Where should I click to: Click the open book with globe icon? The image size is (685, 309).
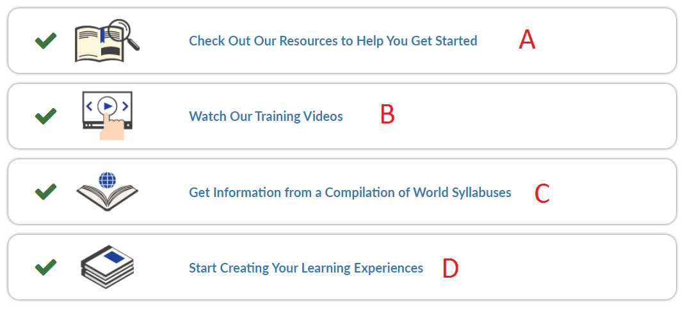pyautogui.click(x=107, y=191)
